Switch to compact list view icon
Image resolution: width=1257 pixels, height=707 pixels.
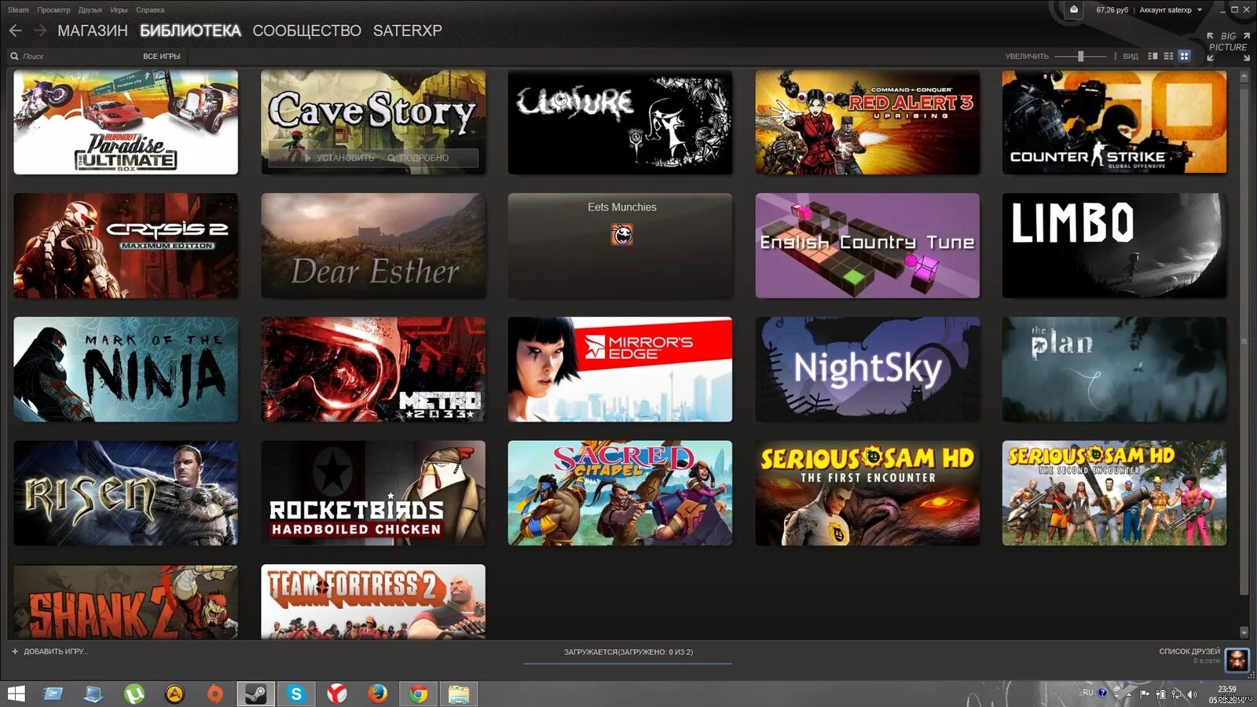(1168, 56)
